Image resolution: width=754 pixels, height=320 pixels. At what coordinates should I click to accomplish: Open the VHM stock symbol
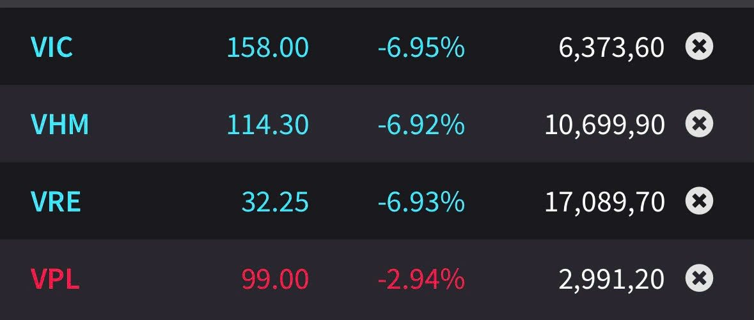coord(59,125)
